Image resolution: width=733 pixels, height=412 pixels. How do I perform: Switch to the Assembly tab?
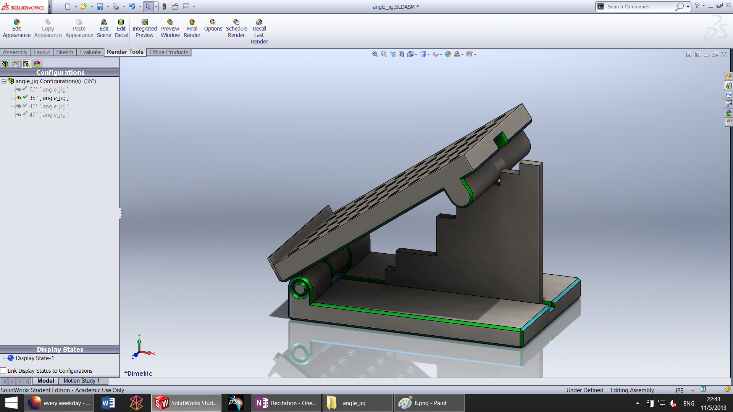[x=15, y=52]
